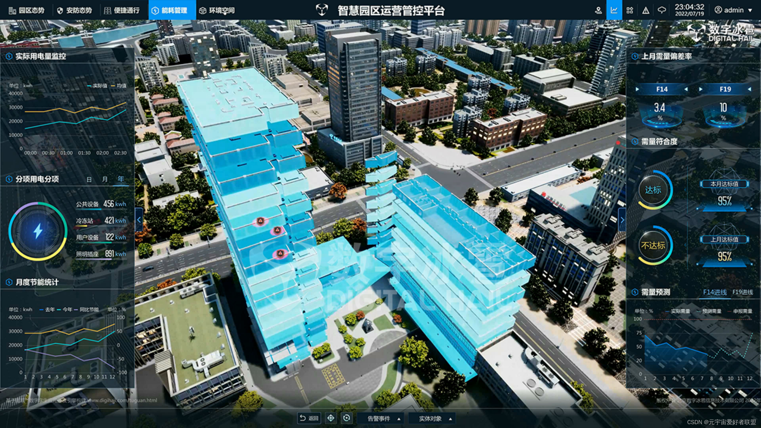The height and width of the screenshot is (428, 761).
Task: Click the circular rotate view icon at bottom
Action: 346,418
